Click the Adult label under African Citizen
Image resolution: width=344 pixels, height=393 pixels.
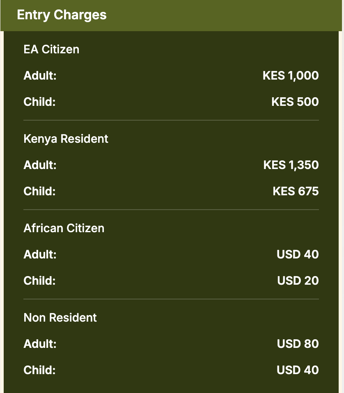40,255
